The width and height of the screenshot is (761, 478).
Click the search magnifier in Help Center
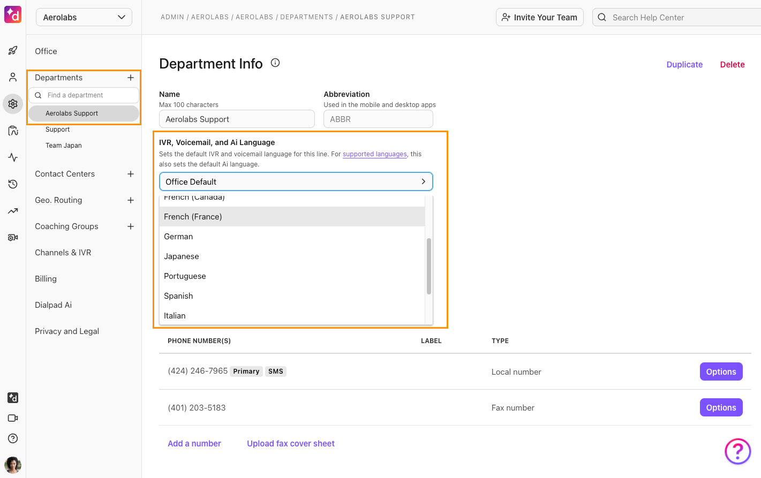point(602,17)
